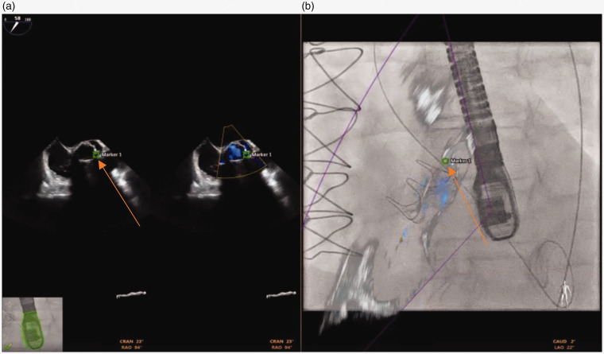Select the green Marker 1 icon in color Doppler view
Viewport: 604px width, 354px height.
(247, 155)
